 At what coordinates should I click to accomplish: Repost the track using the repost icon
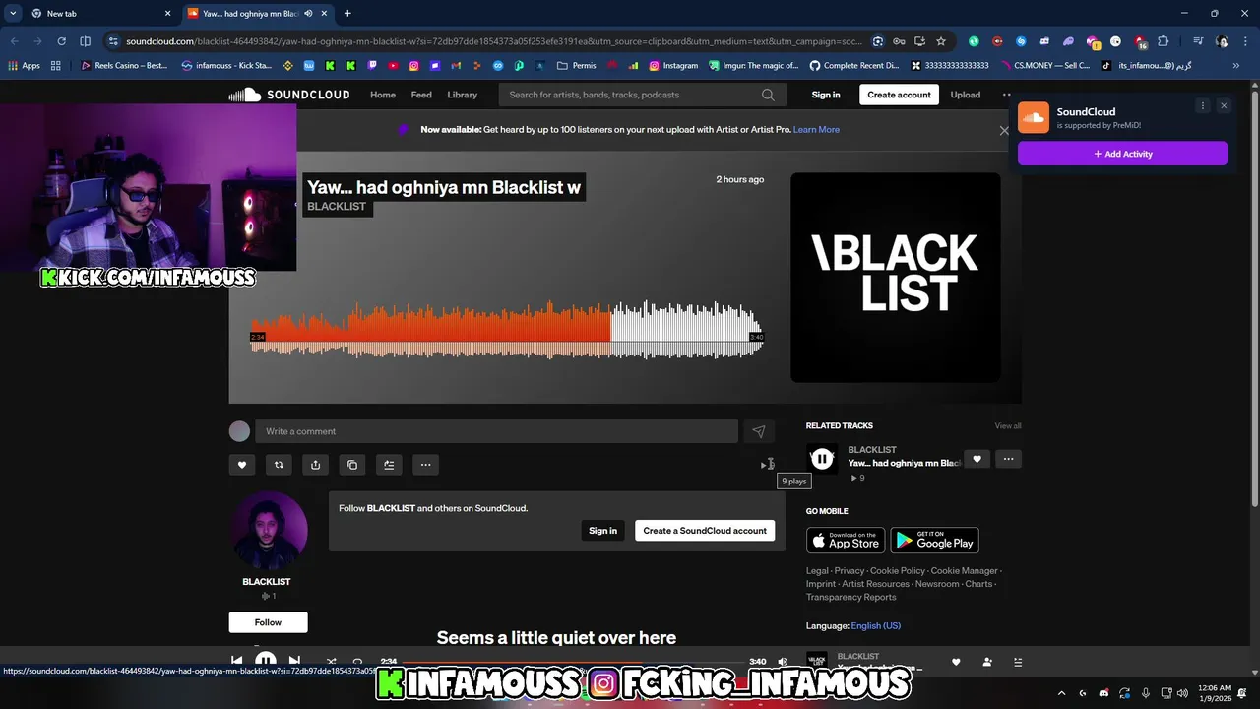279,465
